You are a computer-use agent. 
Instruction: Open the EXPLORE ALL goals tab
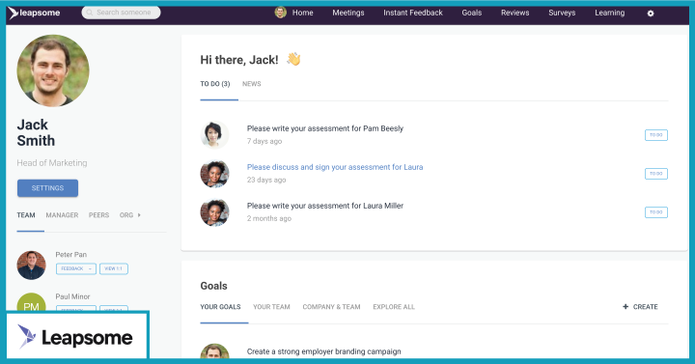[394, 307]
